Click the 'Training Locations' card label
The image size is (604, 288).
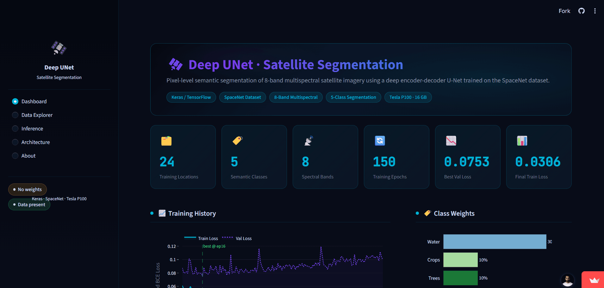tap(179, 177)
